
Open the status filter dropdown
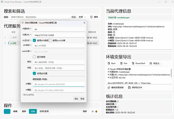click(82, 17)
